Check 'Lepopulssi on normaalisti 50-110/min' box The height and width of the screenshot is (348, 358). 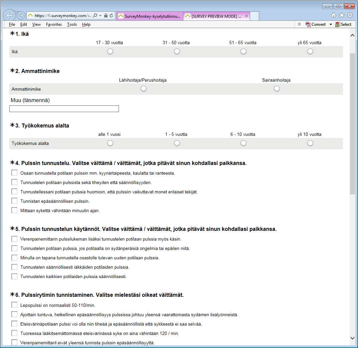pyautogui.click(x=14, y=305)
